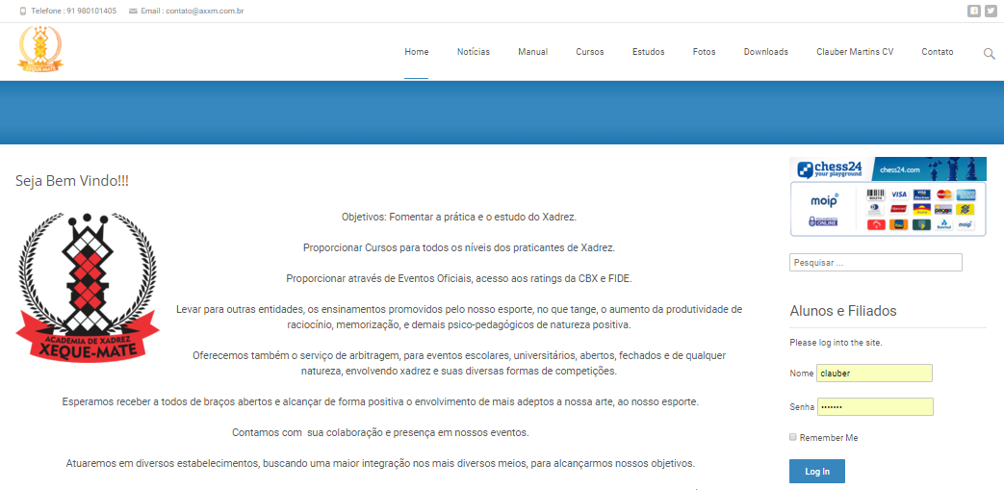Click the phone icon beside Telefone
The height and width of the screenshot is (490, 1004).
coord(23,12)
